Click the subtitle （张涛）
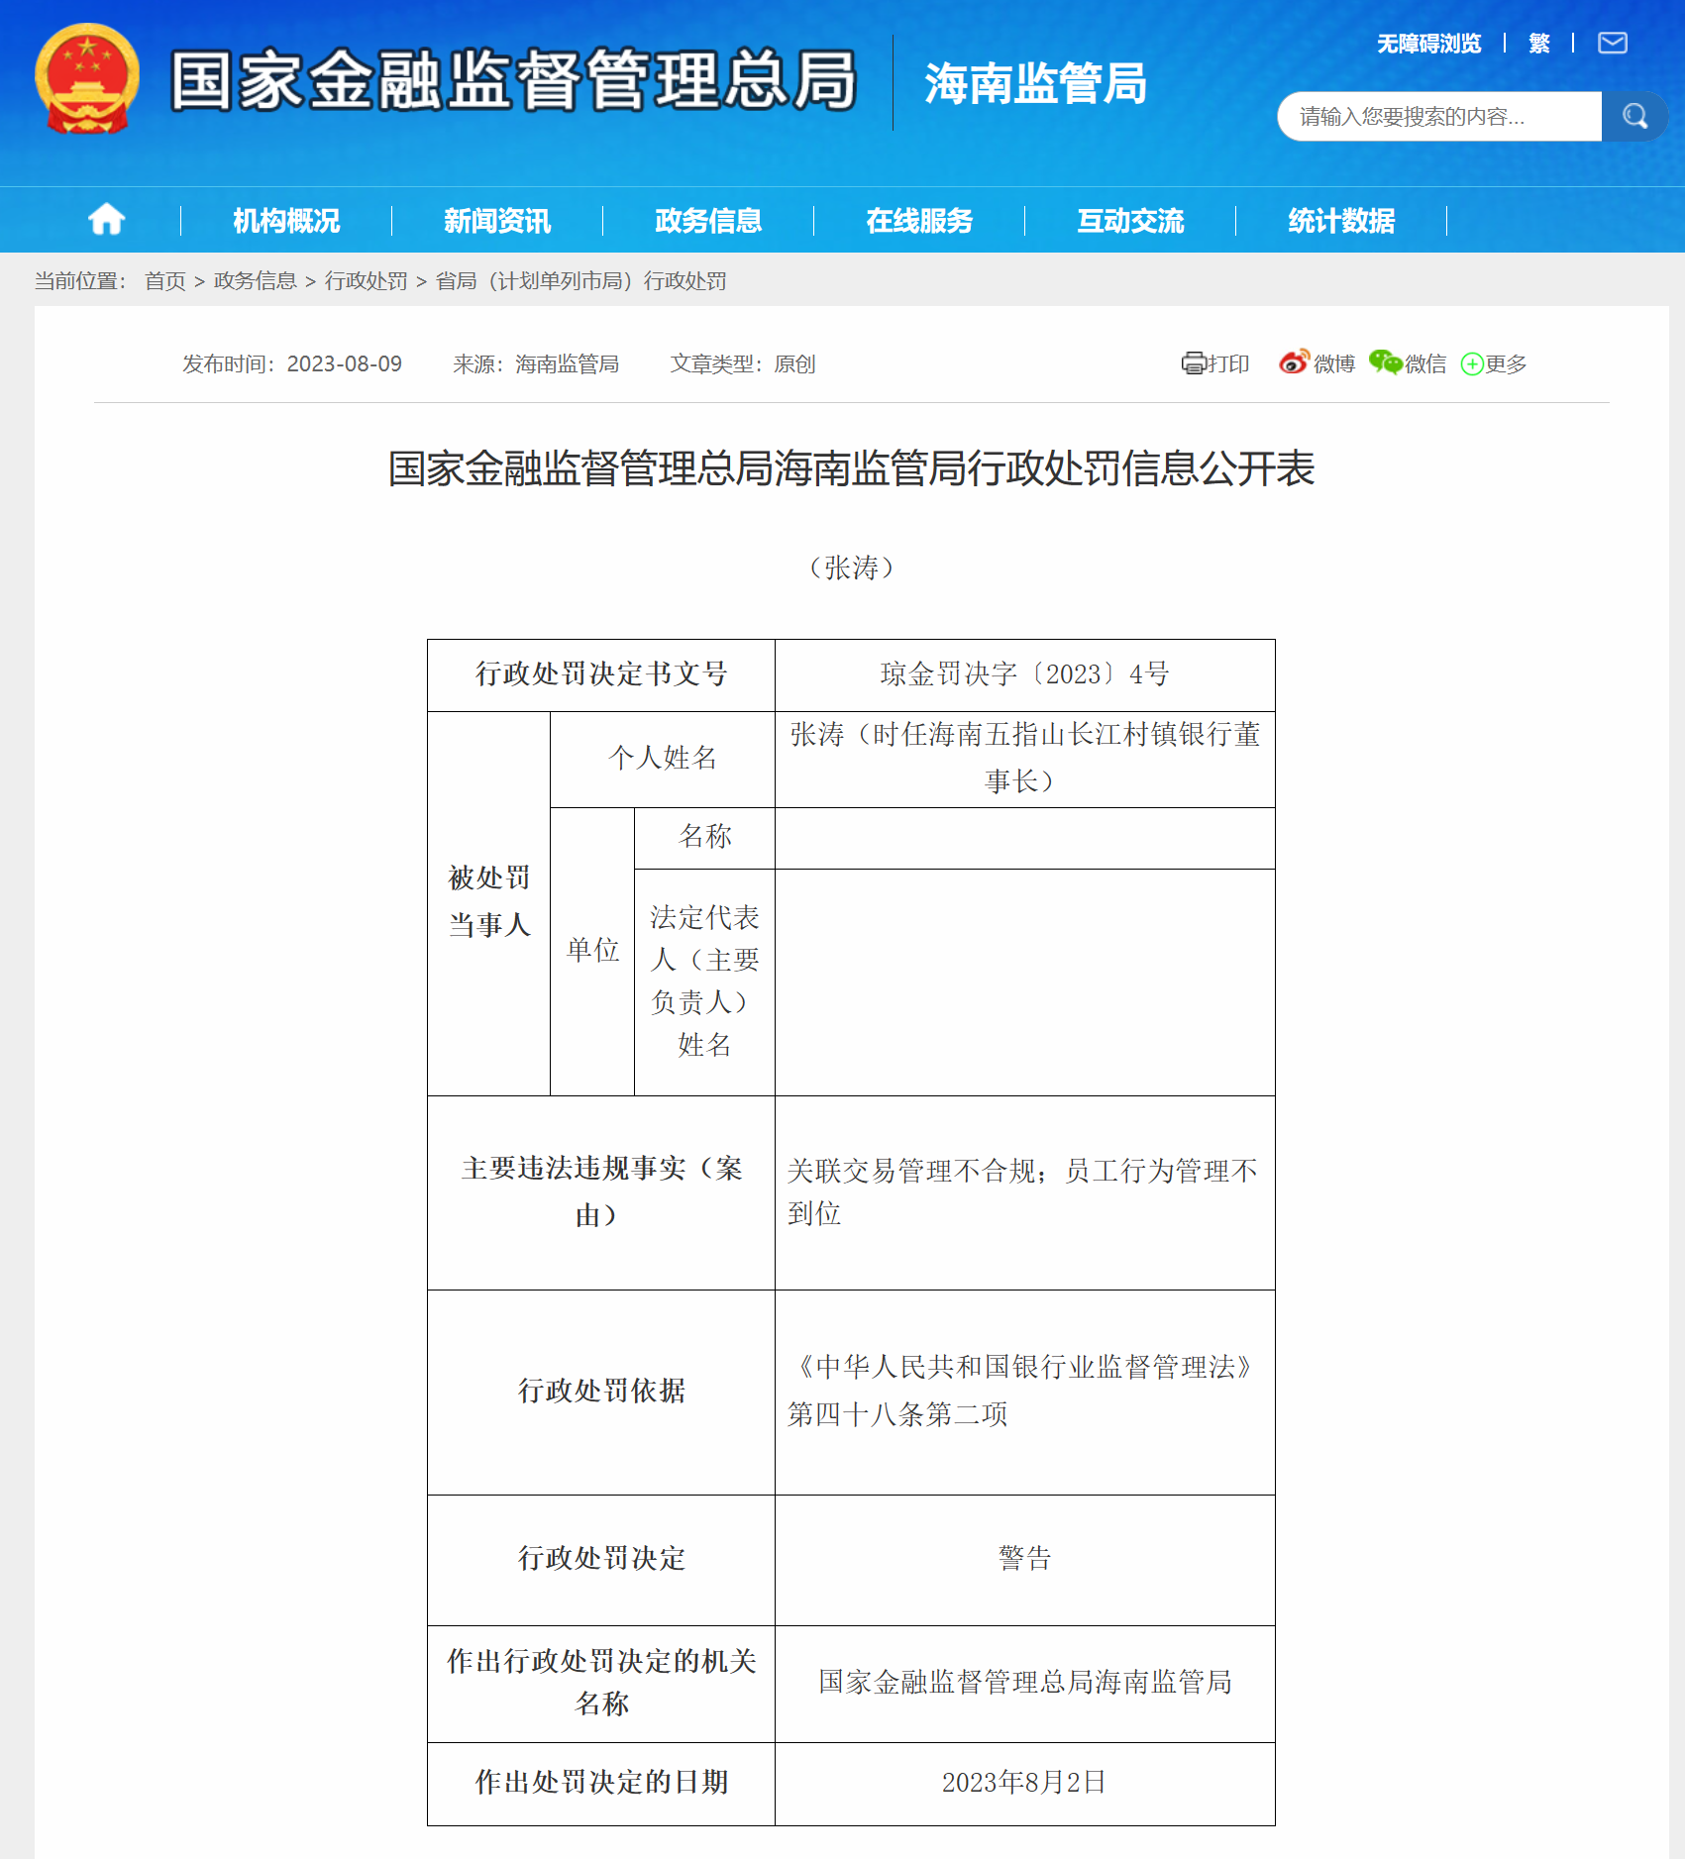 (851, 568)
